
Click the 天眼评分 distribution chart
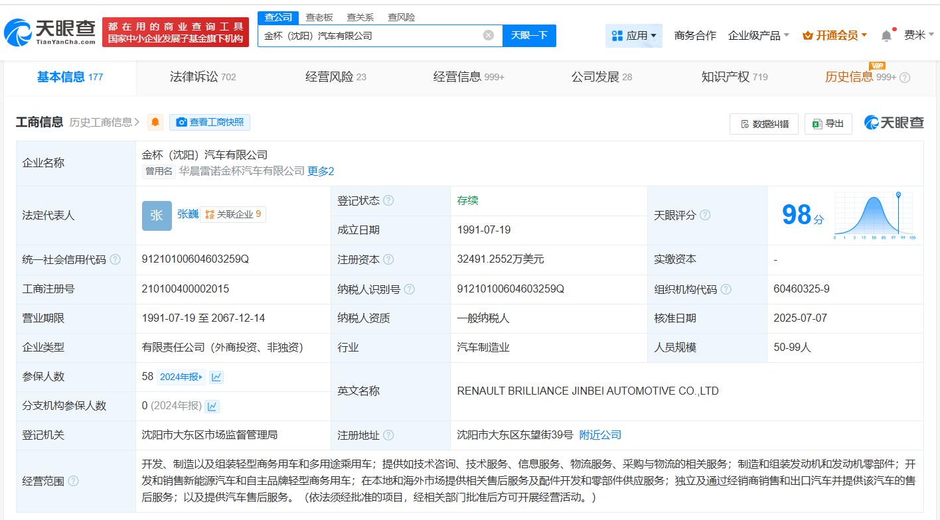tap(875, 215)
